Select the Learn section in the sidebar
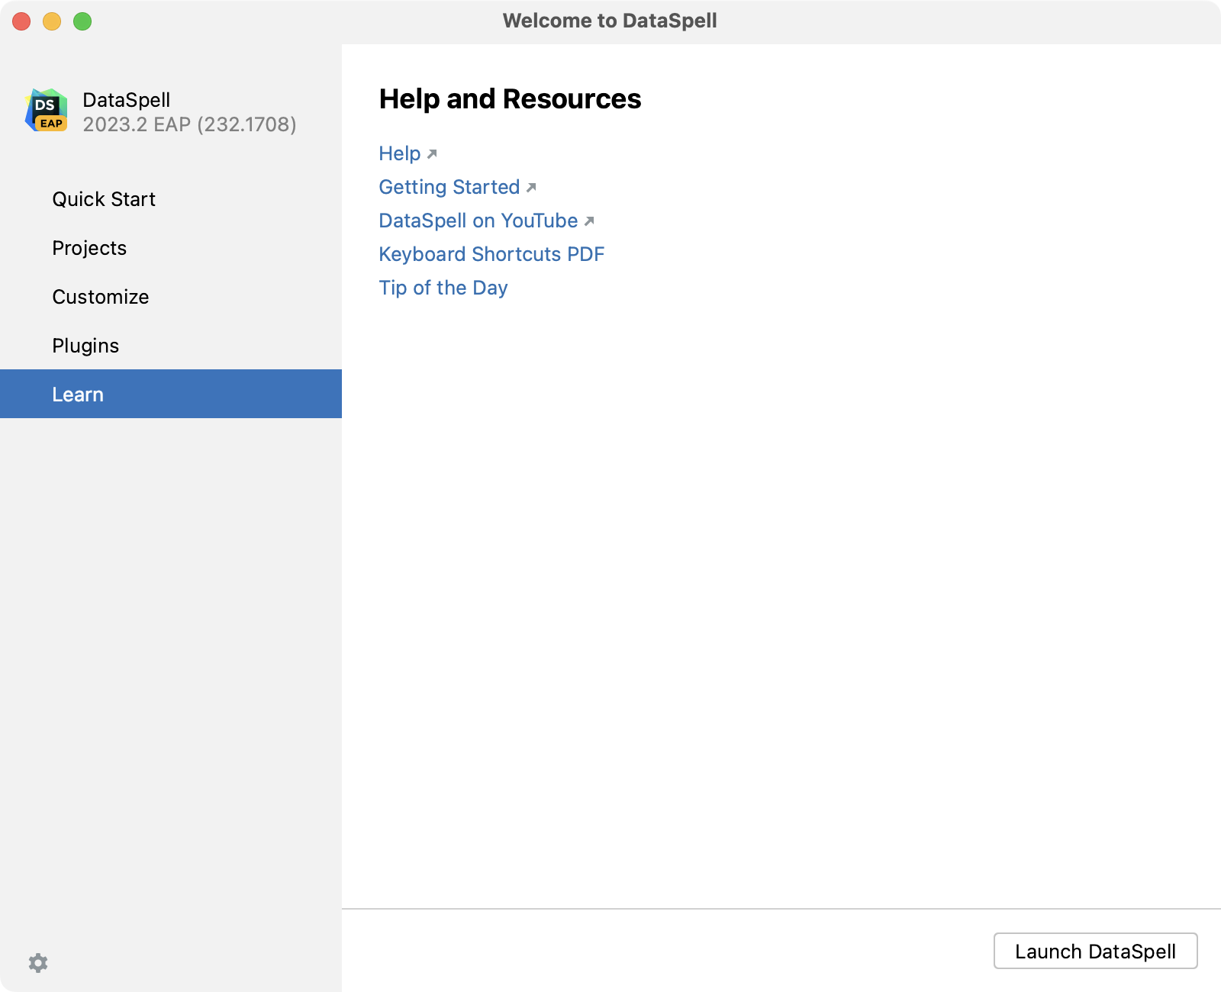The image size is (1221, 992). click(78, 394)
